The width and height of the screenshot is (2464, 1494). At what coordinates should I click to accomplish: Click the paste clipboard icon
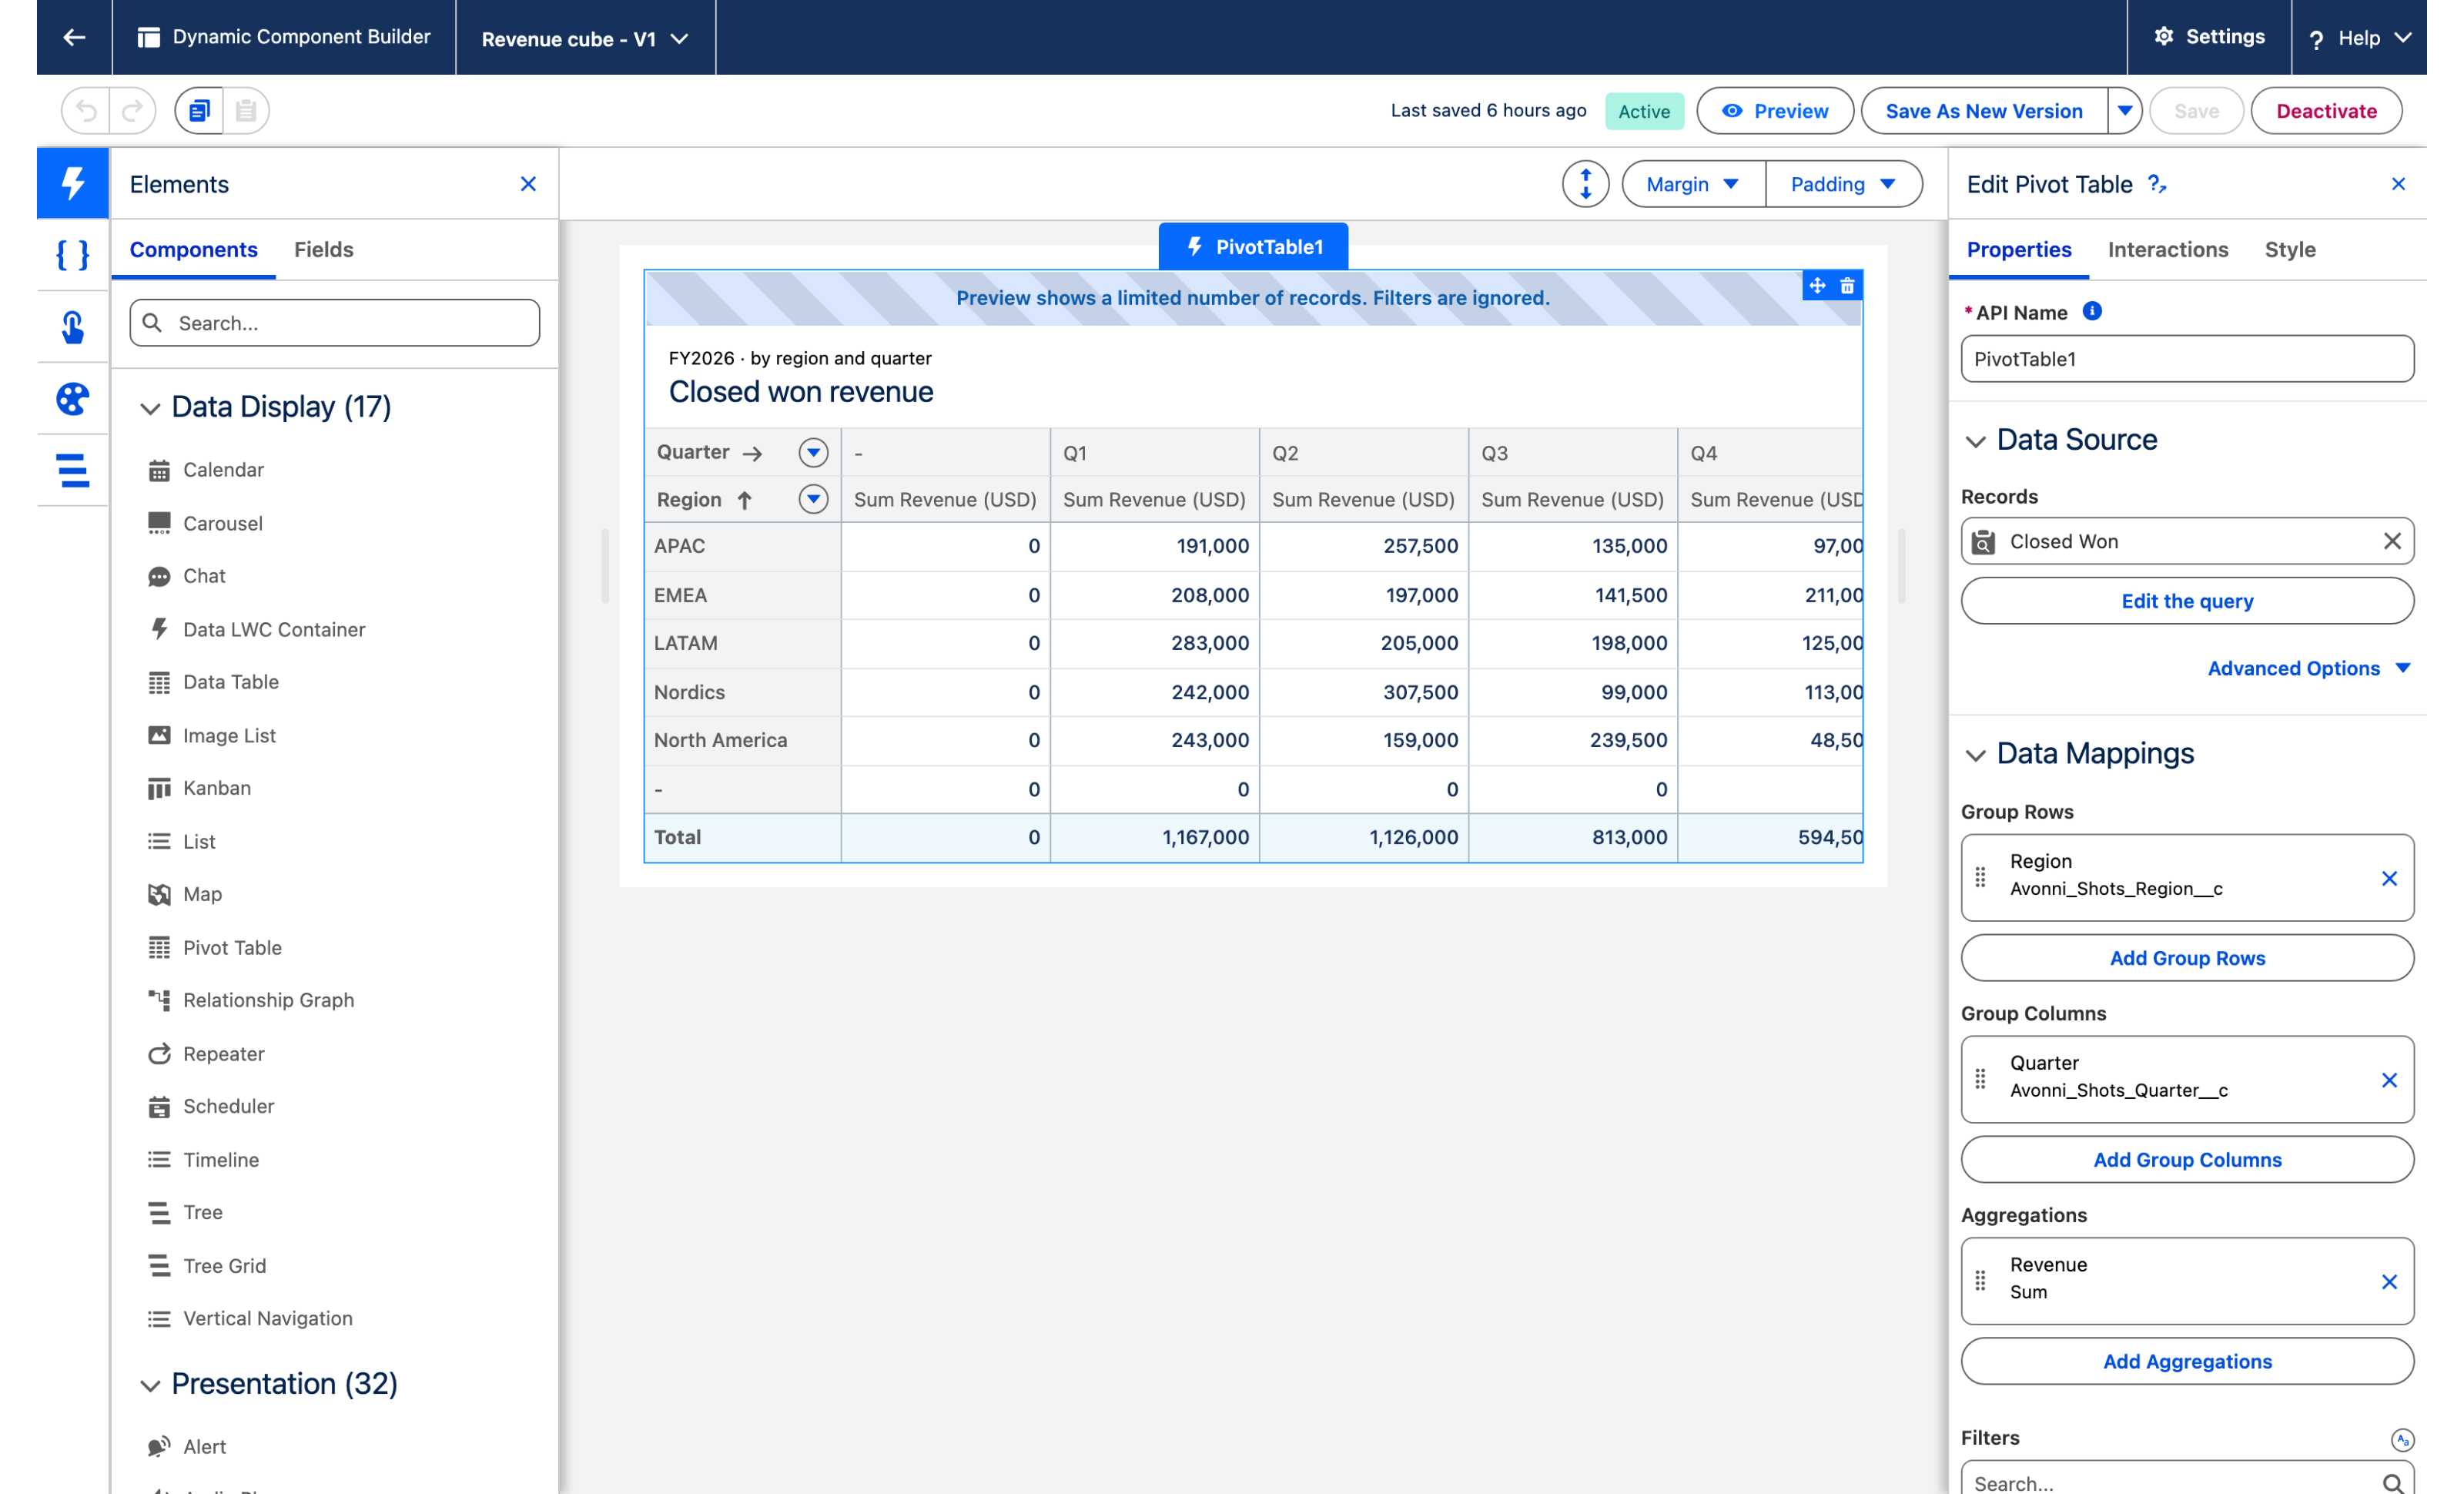[x=246, y=110]
